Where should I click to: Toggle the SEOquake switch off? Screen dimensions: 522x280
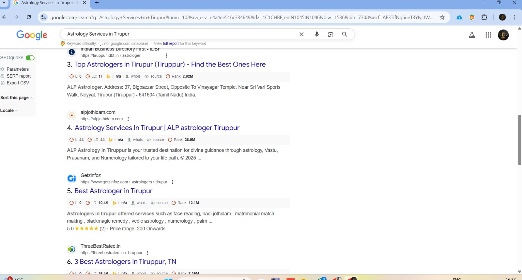[x=30, y=58]
